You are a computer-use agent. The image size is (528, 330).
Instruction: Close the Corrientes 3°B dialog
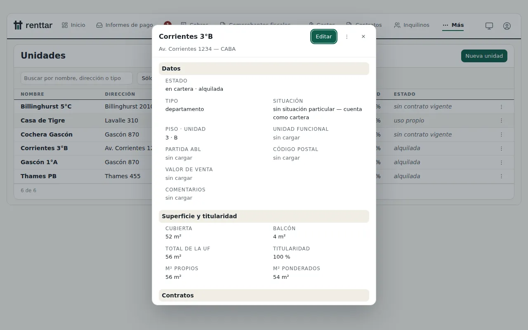pyautogui.click(x=363, y=37)
